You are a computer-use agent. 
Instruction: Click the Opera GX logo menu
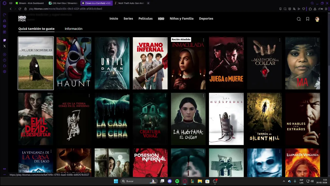pos(4,3)
